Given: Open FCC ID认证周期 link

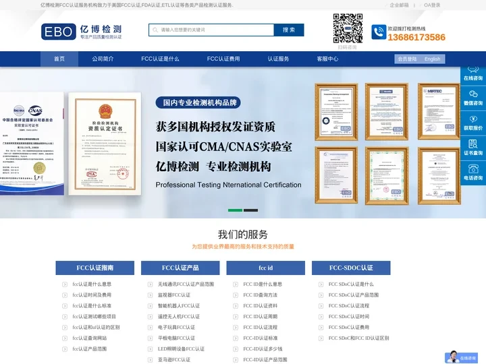Looking at the screenshot, I should click(x=261, y=317).
